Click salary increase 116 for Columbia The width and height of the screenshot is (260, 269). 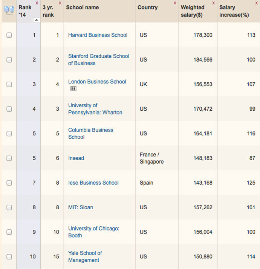point(251,133)
